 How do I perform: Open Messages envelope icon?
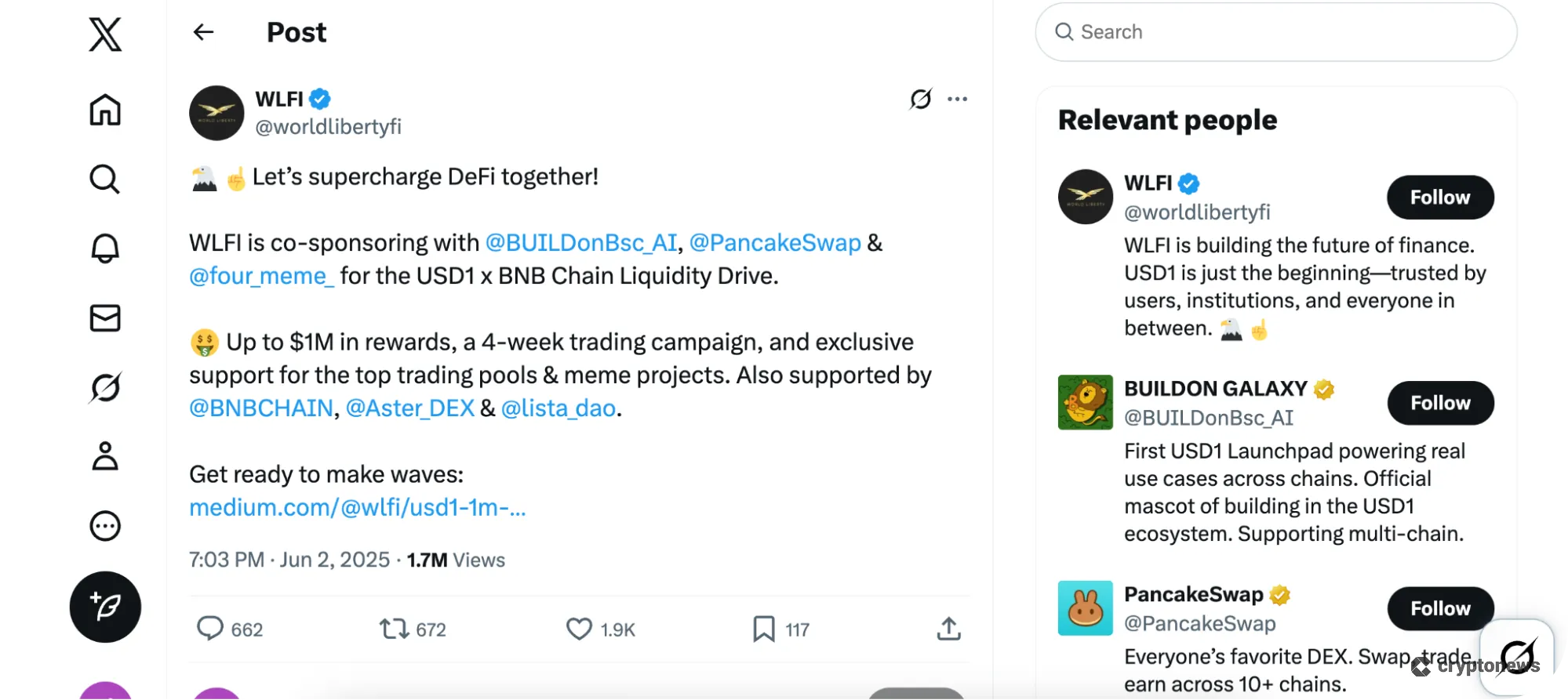[105, 318]
